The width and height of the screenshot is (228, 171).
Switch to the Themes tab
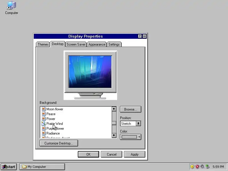(x=43, y=44)
